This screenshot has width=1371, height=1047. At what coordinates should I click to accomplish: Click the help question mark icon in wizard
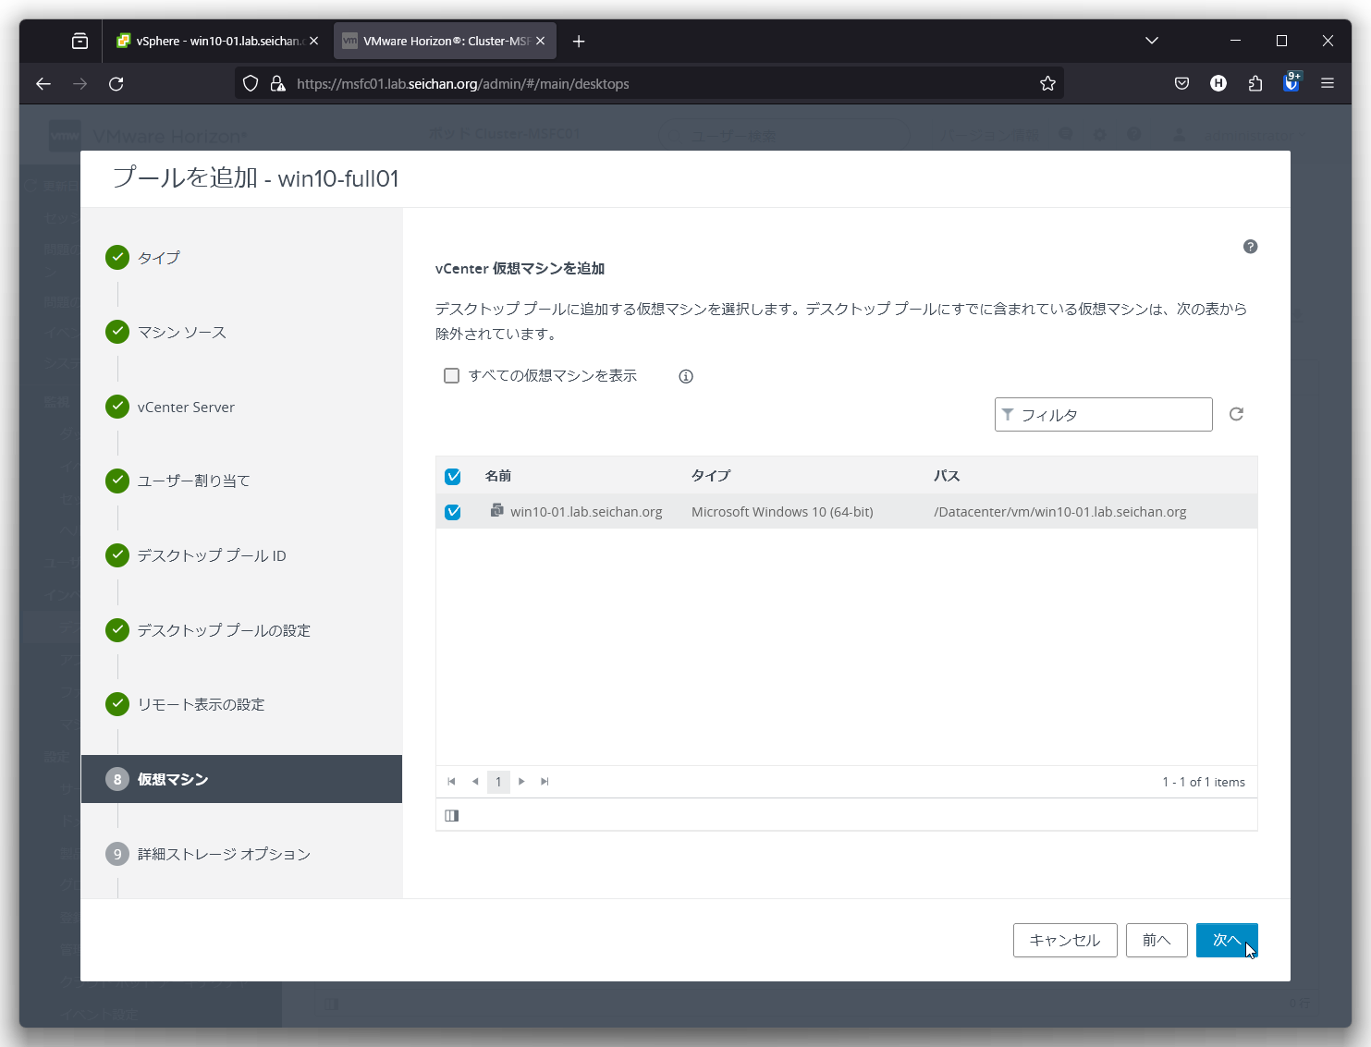(x=1250, y=247)
